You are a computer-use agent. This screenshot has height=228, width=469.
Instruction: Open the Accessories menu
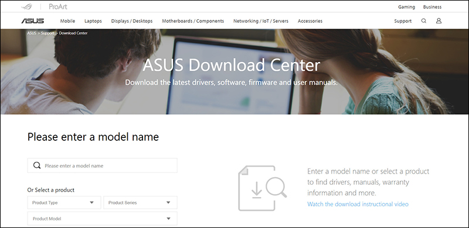[x=310, y=21]
